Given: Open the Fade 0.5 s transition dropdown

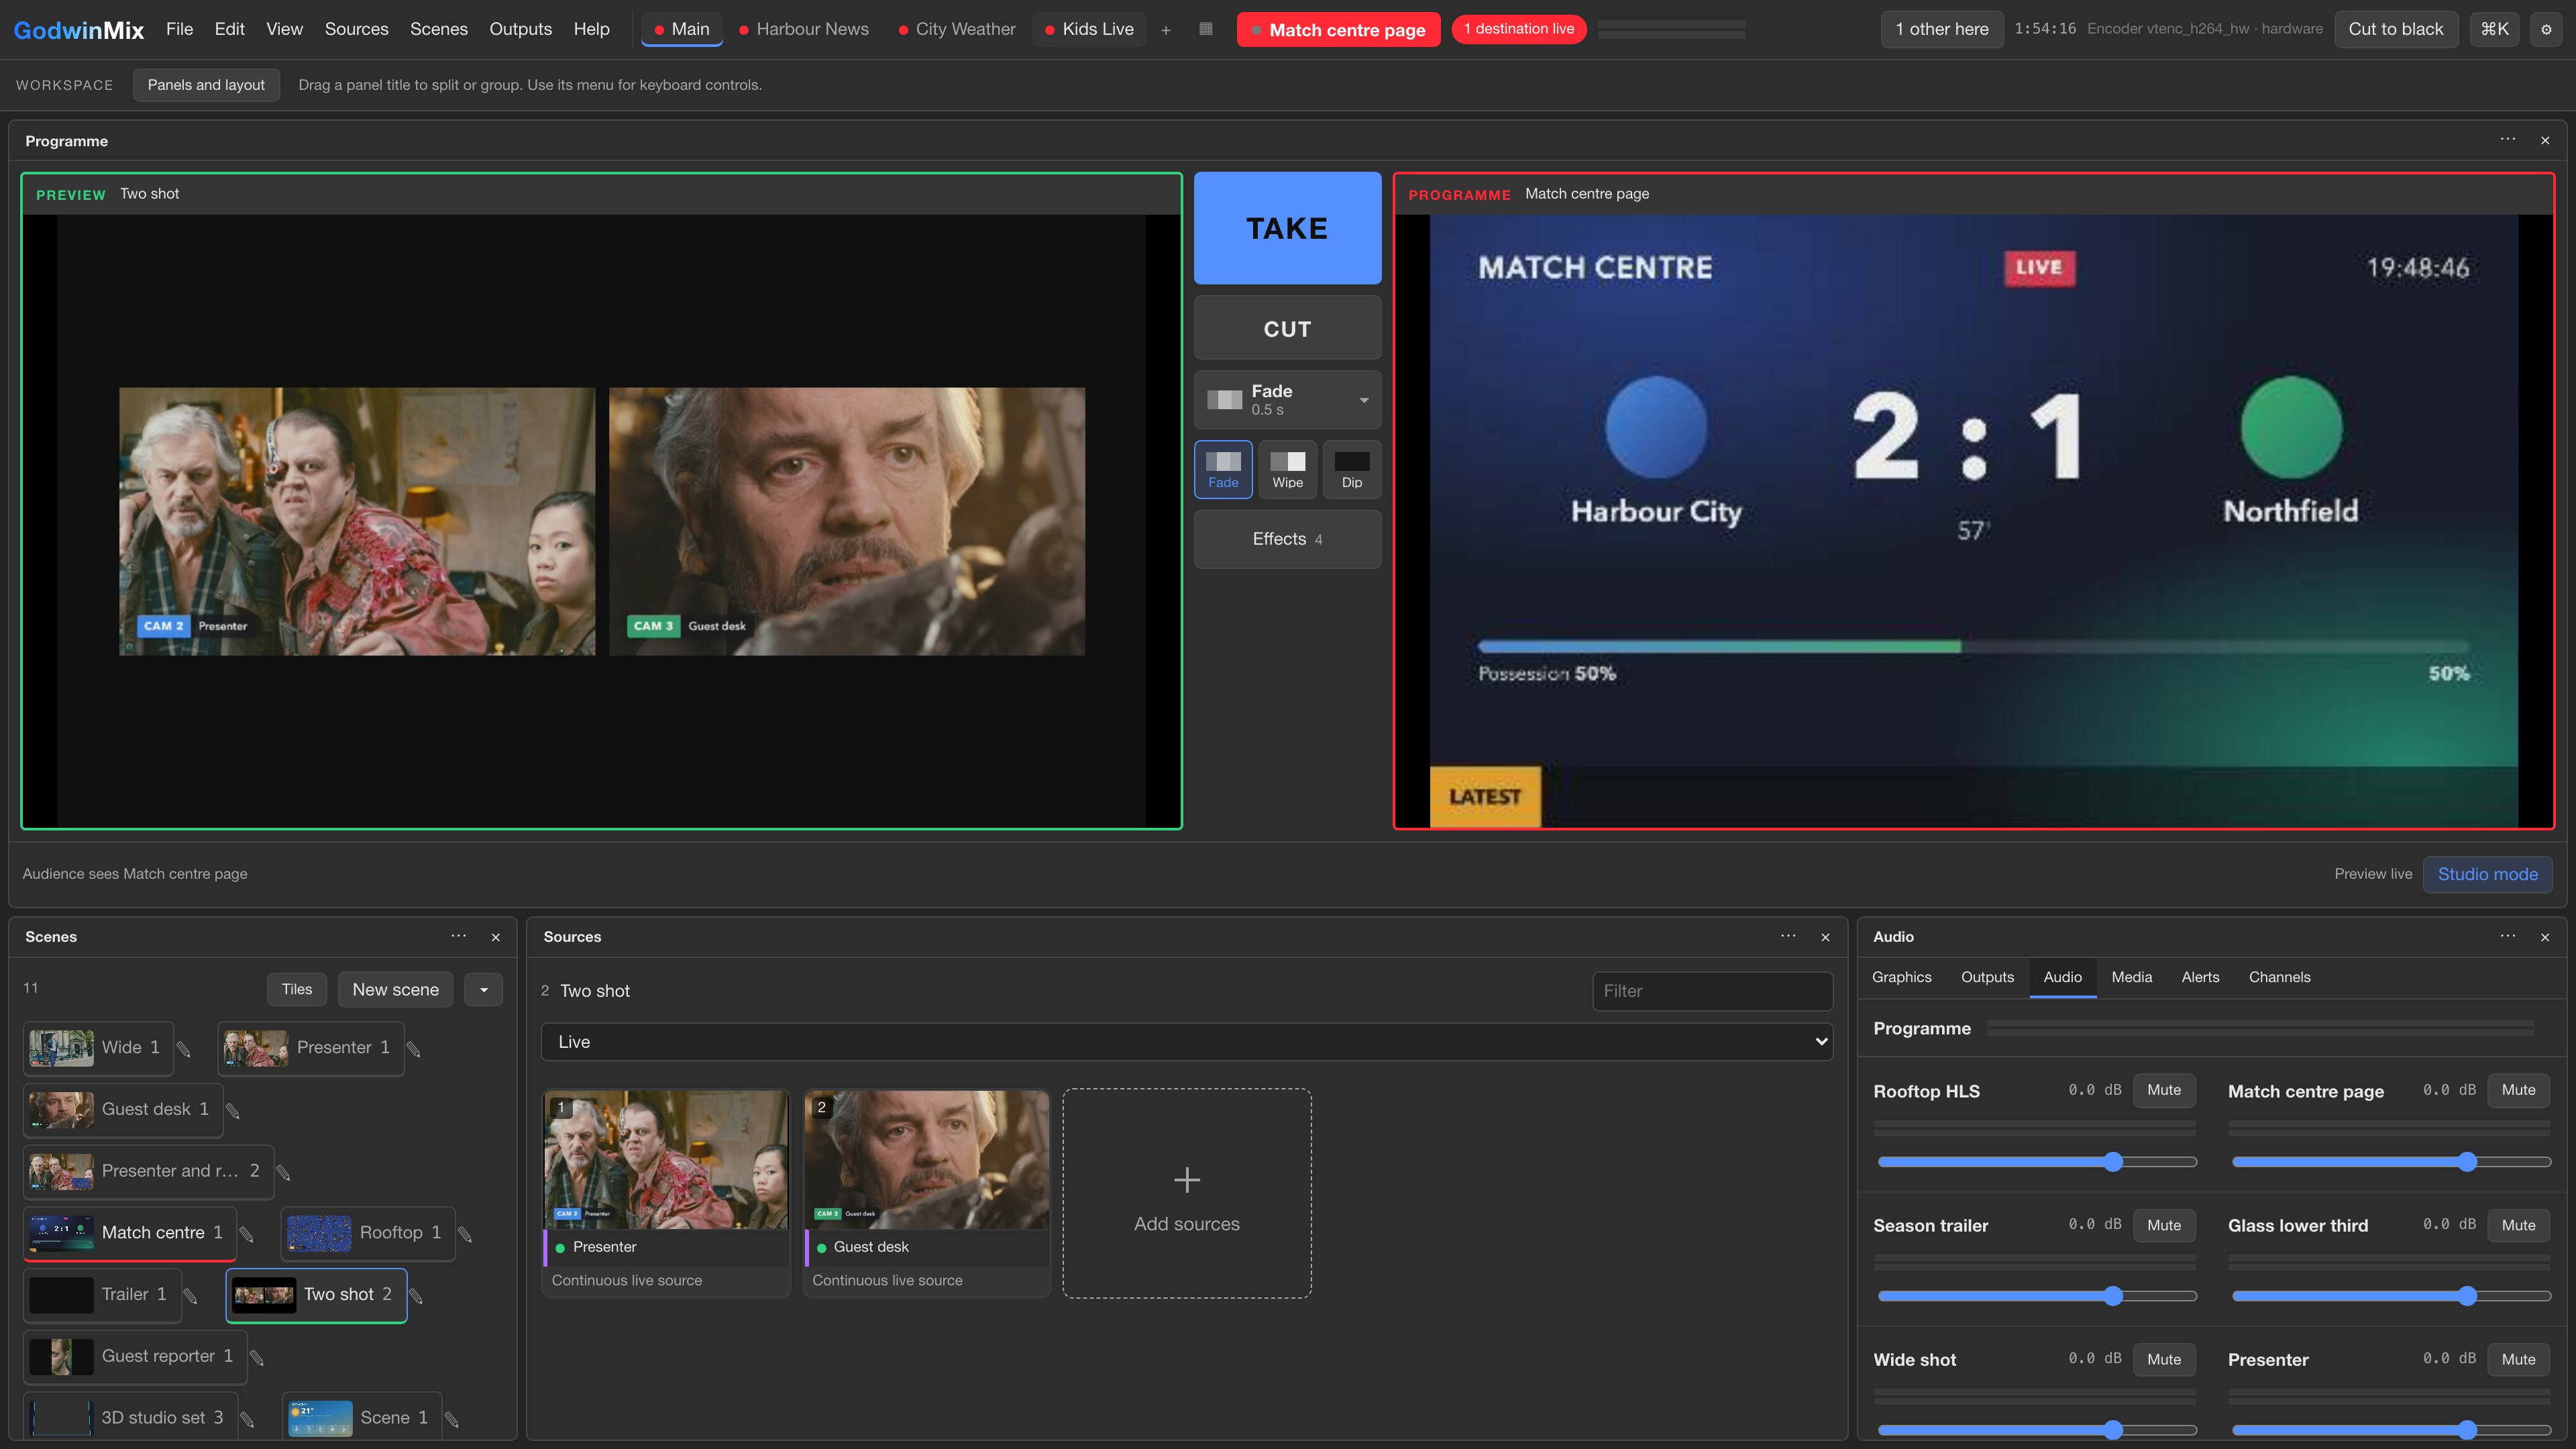Looking at the screenshot, I should point(1287,399).
